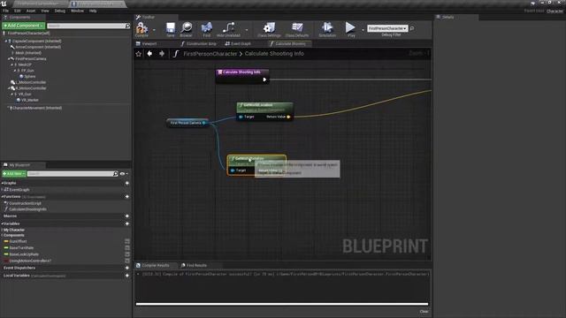
Task: Toggle the My Blueprint eye view options
Action: [123, 174]
